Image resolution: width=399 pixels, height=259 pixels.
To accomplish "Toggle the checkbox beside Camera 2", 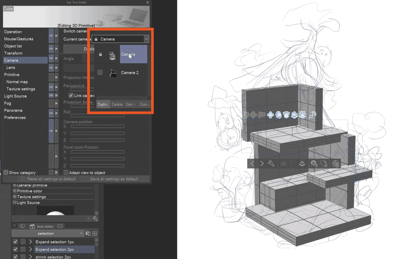I will point(100,72).
